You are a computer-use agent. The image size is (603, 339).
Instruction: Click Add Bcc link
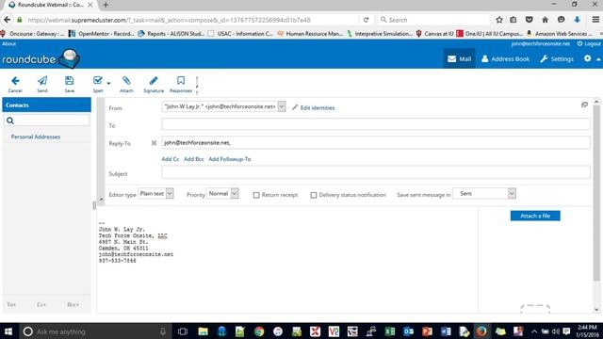tap(194, 159)
